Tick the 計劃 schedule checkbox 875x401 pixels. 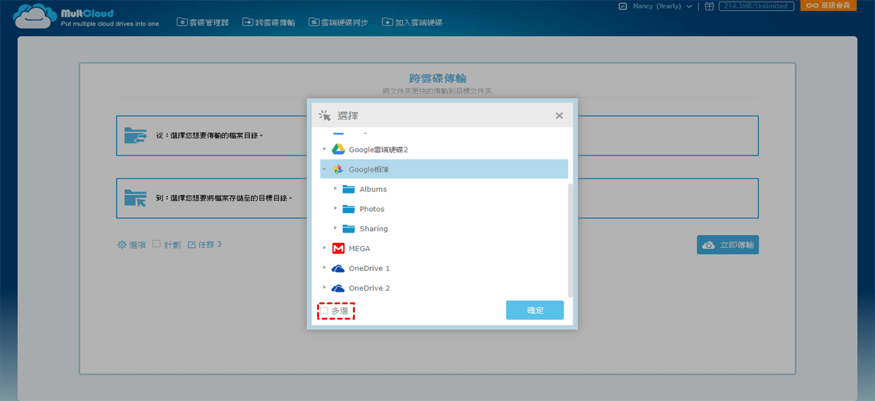(x=156, y=244)
